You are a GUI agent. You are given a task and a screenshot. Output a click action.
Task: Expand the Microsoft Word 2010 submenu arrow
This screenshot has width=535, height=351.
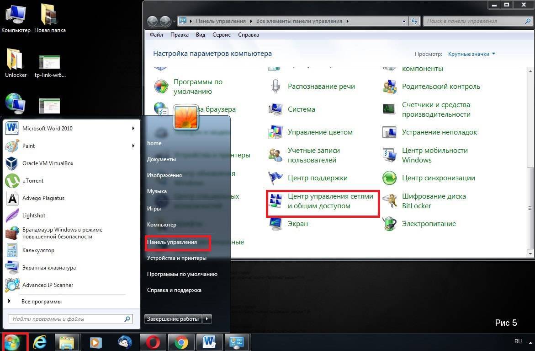(x=133, y=129)
